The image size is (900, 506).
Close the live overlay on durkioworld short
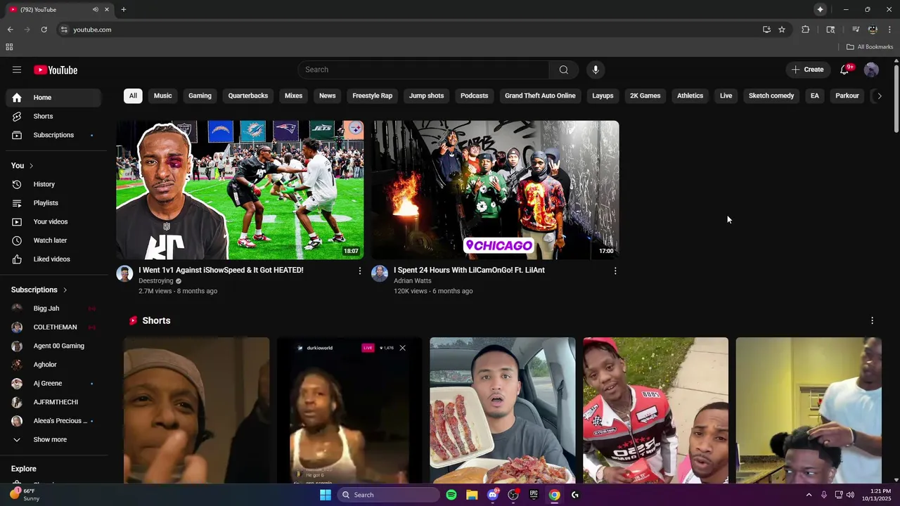click(x=402, y=348)
